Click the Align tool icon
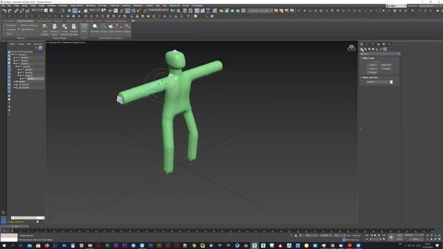Screen dimensions: 443x249 [x=179, y=11]
